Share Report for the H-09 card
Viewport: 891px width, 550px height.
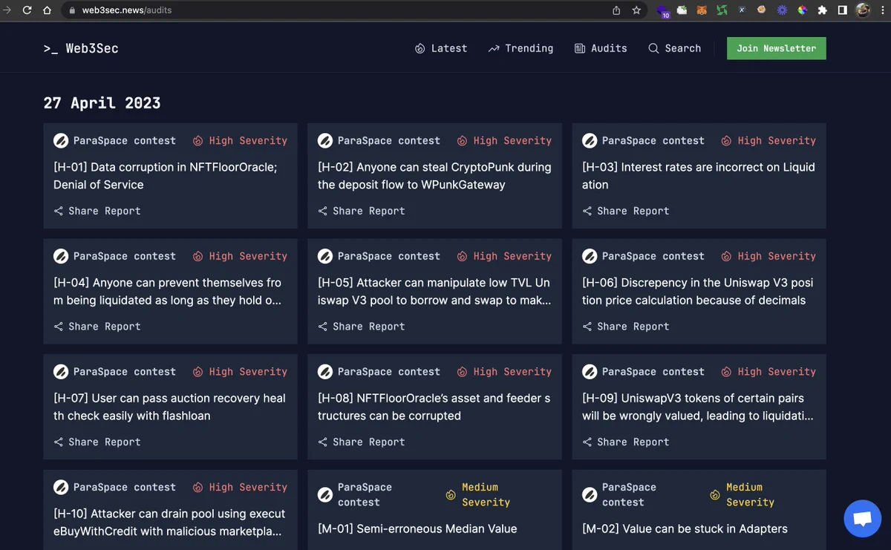pyautogui.click(x=626, y=442)
